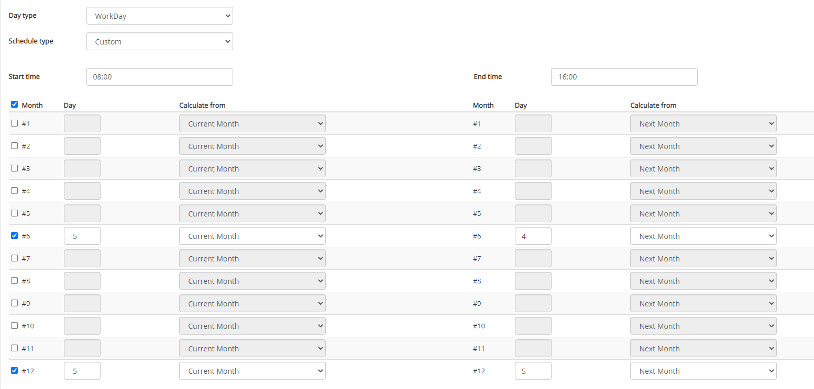This screenshot has width=814, height=389.
Task: Check the month #11 checkbox
Action: pyautogui.click(x=14, y=348)
